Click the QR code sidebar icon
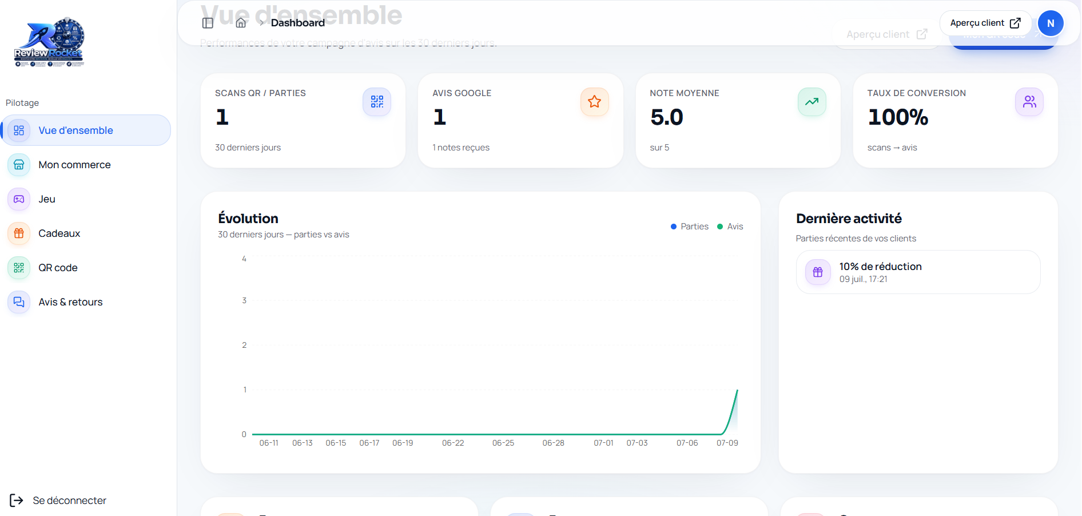 (x=19, y=268)
